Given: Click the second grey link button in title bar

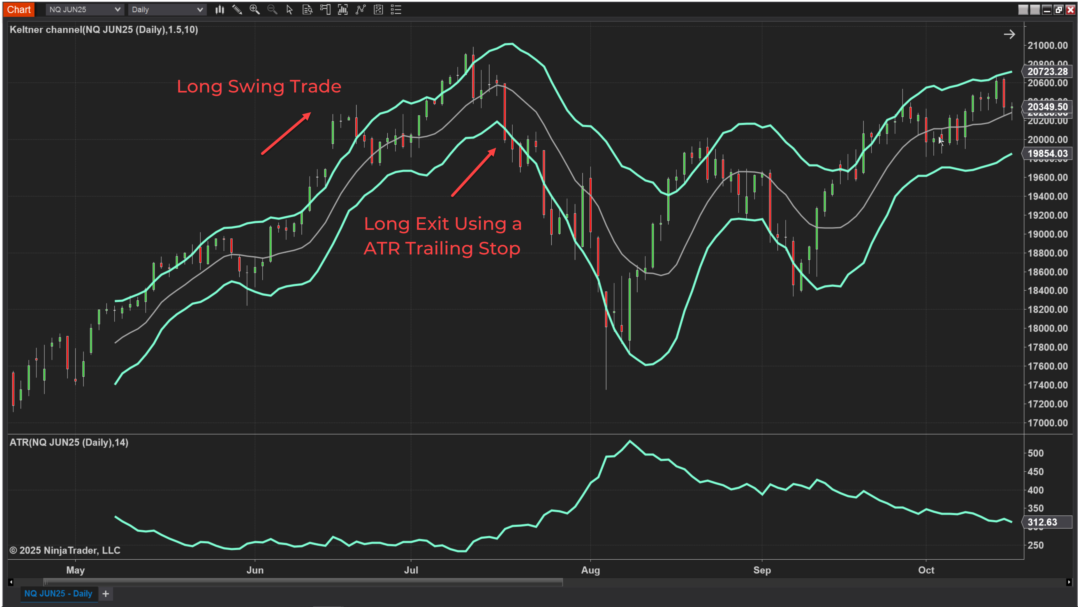Looking at the screenshot, I should coord(1035,10).
